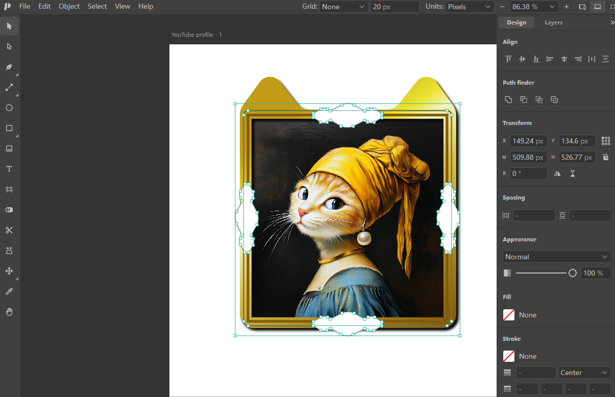Select the Text tool
The height and width of the screenshot is (397, 615).
[9, 169]
